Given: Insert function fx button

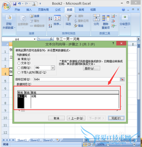Looking at the screenshot, I should click(51, 39).
